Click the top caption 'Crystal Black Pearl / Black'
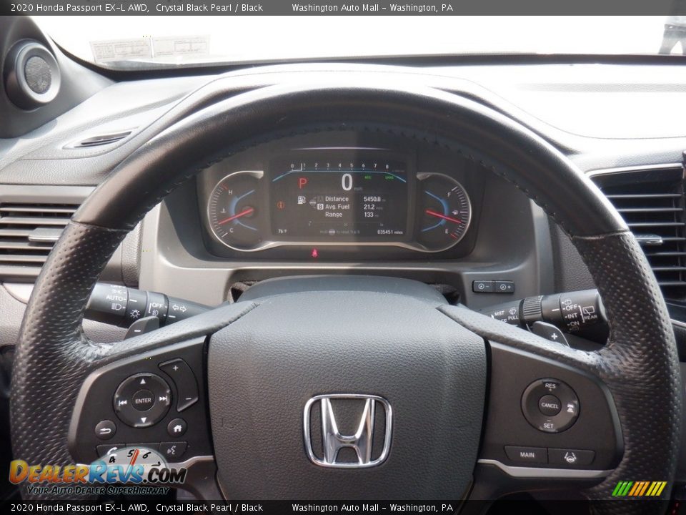The image size is (686, 515). click(209, 7)
